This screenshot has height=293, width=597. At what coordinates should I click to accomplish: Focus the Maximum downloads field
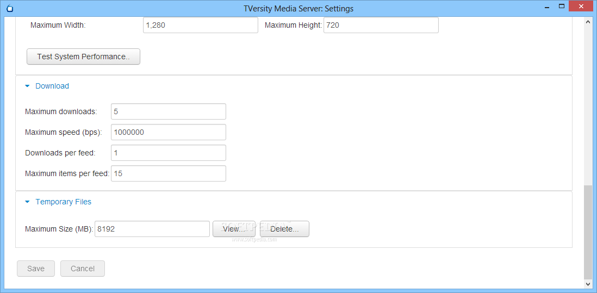pos(169,111)
